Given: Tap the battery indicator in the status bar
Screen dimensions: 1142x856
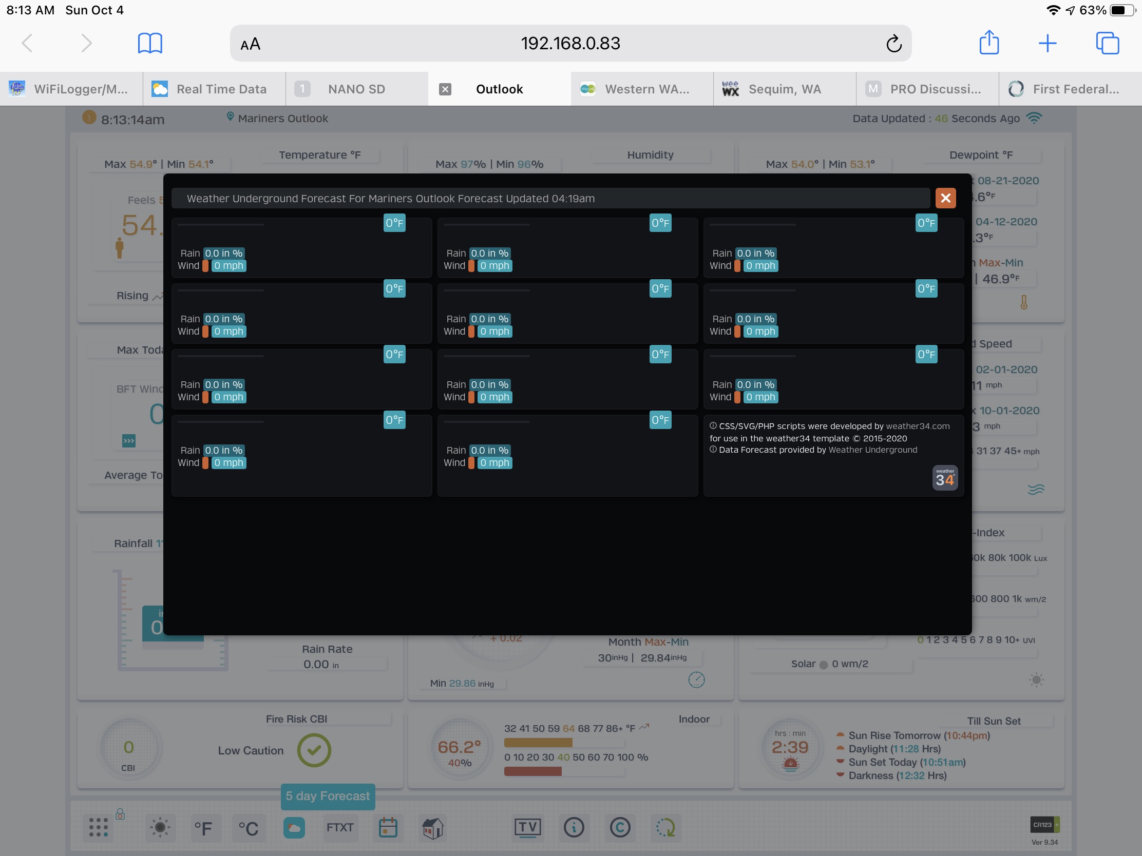Looking at the screenshot, I should click(x=1122, y=10).
